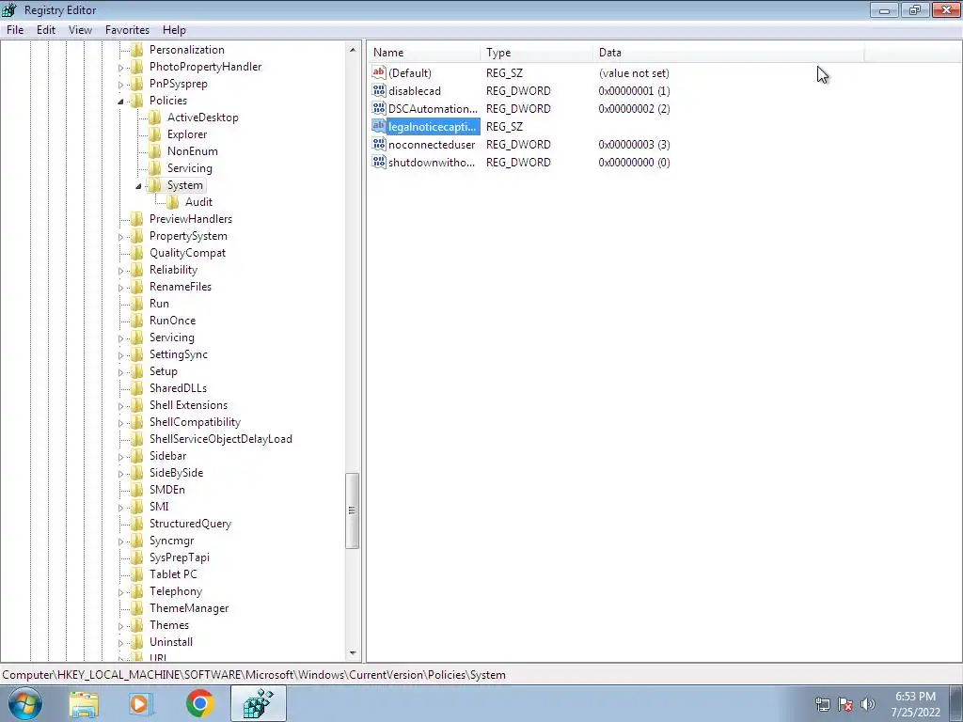The height and width of the screenshot is (722, 963).
Task: Click the System folder icon in the tree
Action: (x=155, y=185)
